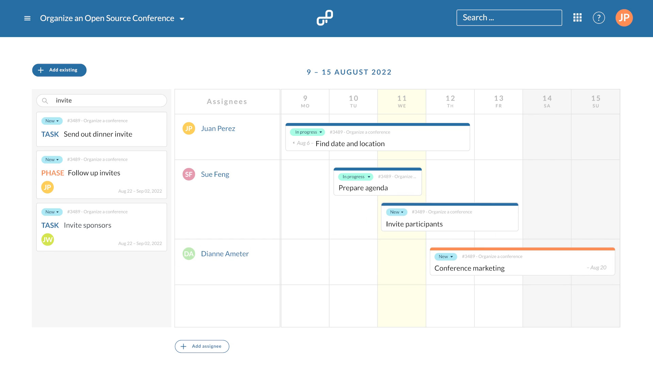Viewport: 653px width, 367px height.
Task: Click the JW avatar on Invite sponsors task
Action: (x=48, y=239)
